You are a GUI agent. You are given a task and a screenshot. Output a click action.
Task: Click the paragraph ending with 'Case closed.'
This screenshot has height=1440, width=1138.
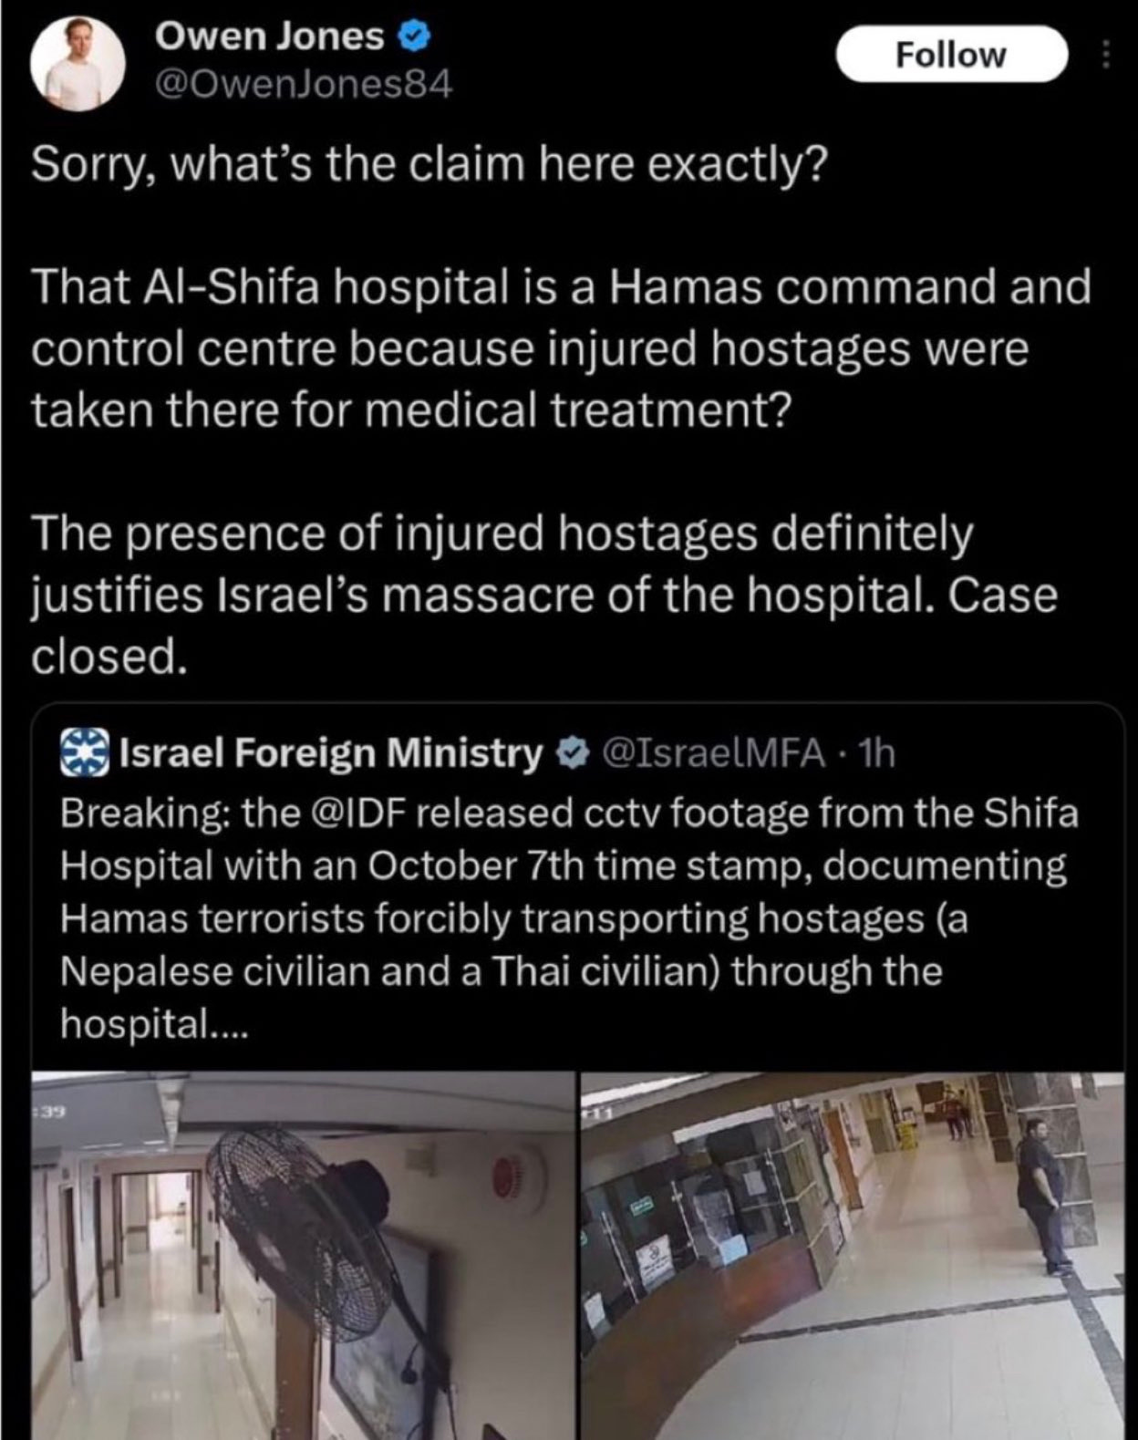[x=544, y=595]
